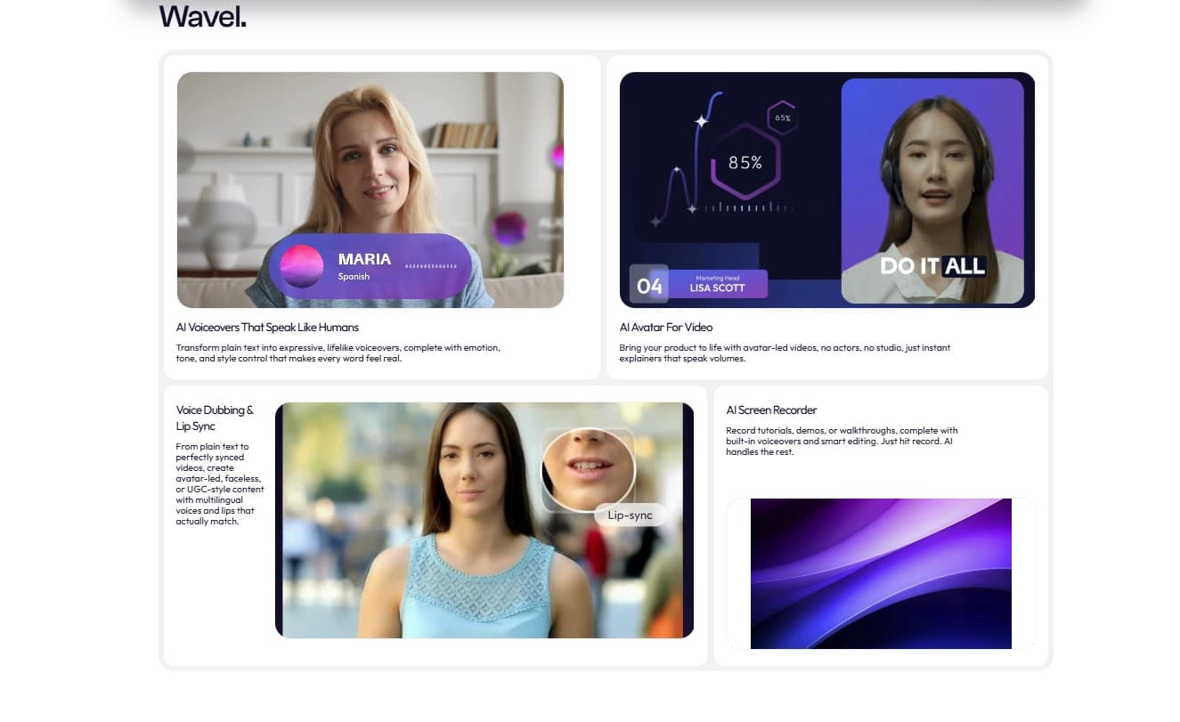The image size is (1180, 722).
Task: Click the sparkle star on the graph line
Action: click(x=701, y=121)
